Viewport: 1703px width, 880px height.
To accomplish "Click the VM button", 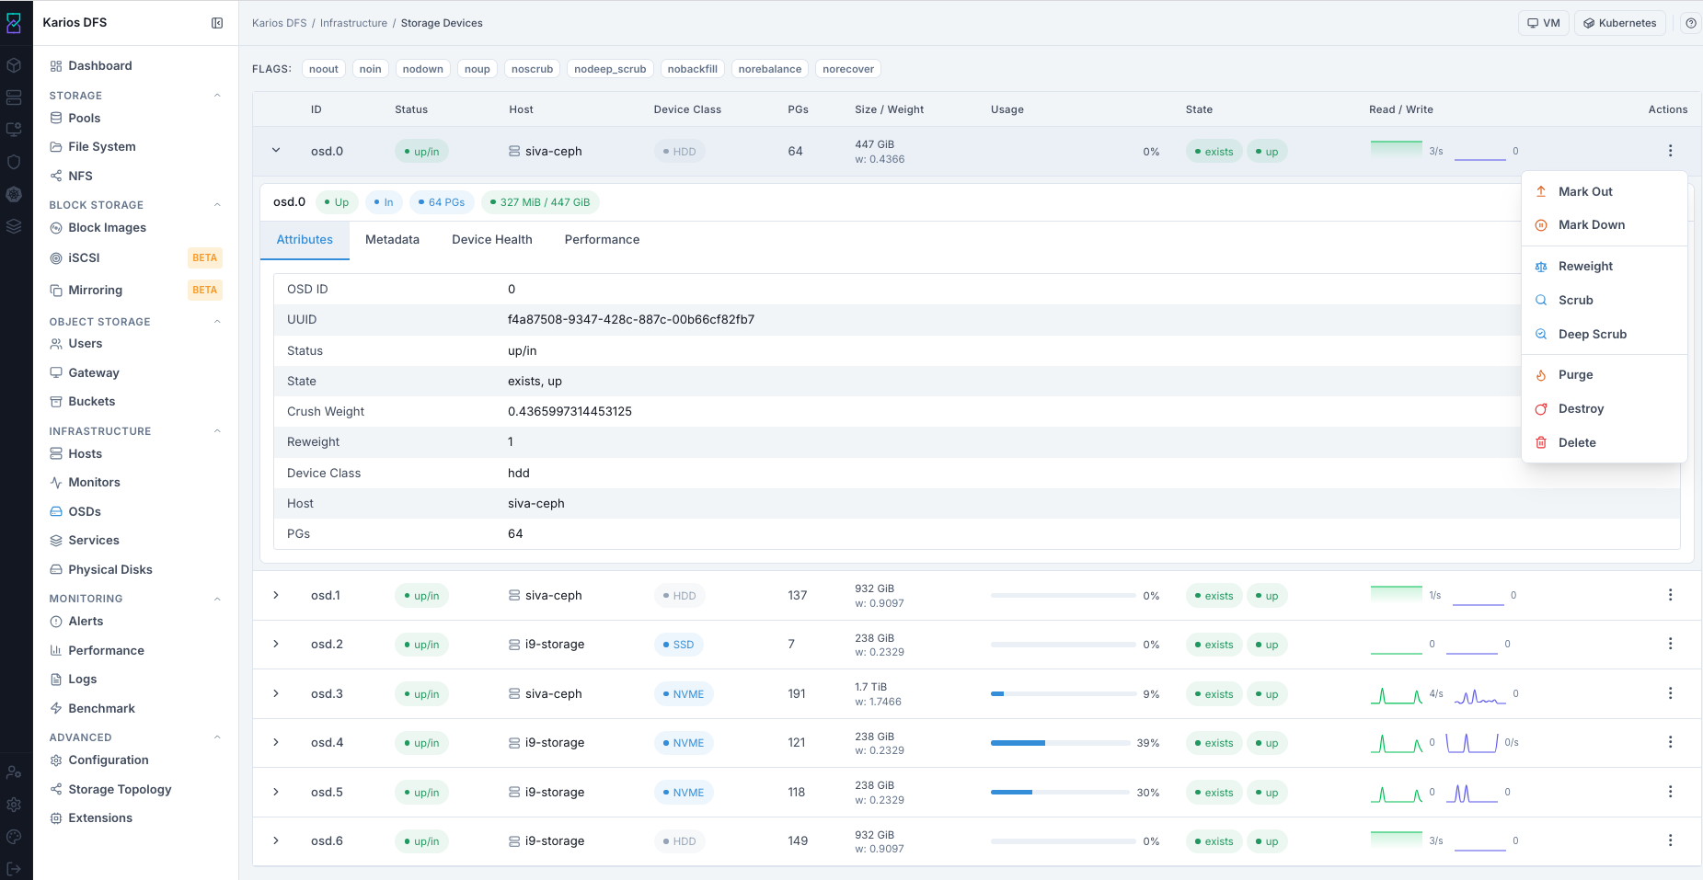I will tap(1544, 23).
